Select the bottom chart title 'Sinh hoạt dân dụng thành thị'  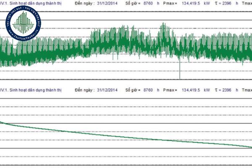click(x=34, y=90)
